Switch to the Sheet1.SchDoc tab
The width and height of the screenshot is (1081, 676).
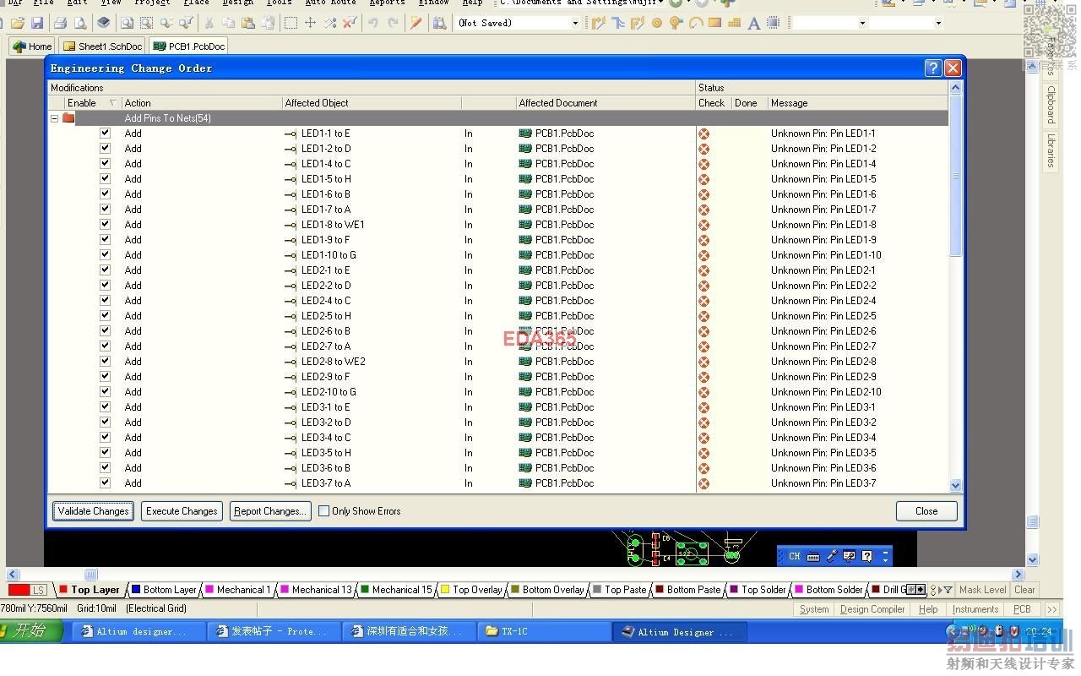[103, 46]
